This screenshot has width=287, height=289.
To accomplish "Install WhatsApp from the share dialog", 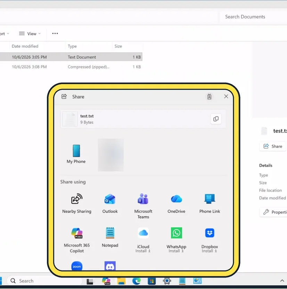I will 176,240.
